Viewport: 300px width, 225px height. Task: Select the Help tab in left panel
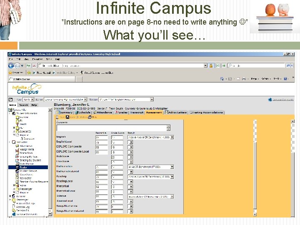tap(34, 105)
